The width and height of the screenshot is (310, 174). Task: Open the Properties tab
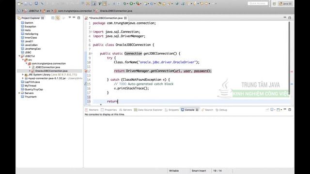coord(108,110)
